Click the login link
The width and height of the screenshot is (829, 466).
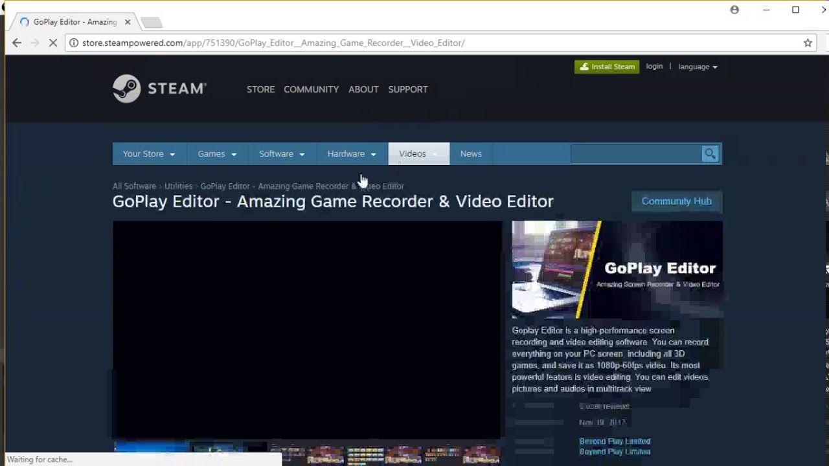click(654, 66)
